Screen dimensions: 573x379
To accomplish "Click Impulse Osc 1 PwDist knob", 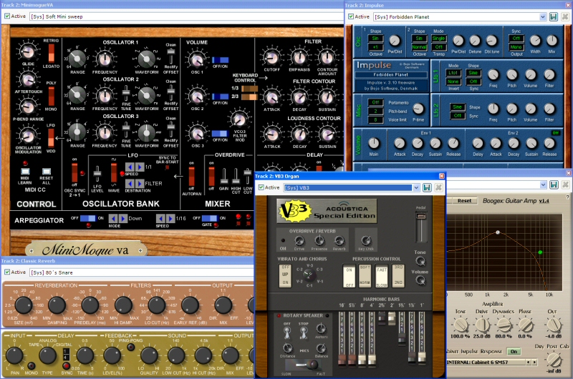I will click(395, 41).
